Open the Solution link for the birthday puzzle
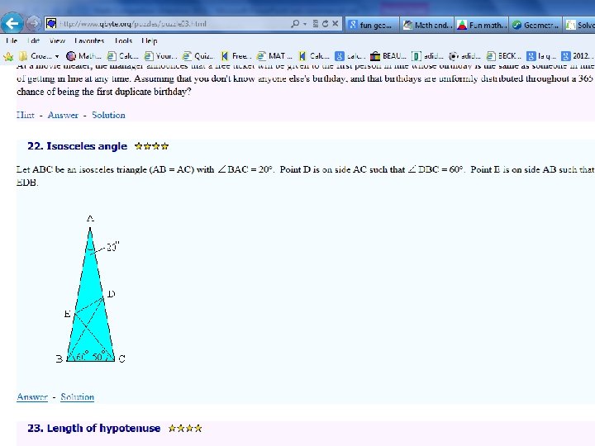The image size is (595, 446). point(108,115)
